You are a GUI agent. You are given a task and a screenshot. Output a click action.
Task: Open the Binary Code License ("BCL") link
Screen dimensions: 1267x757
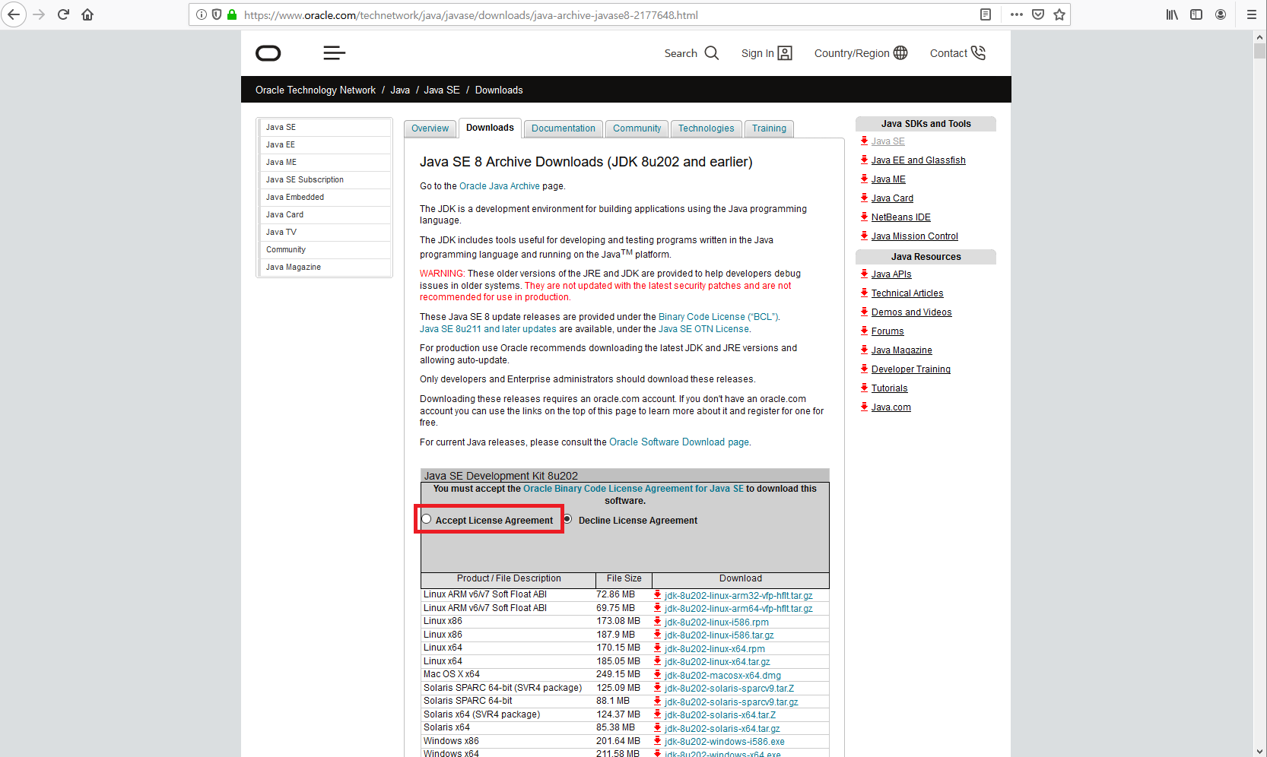point(718,317)
